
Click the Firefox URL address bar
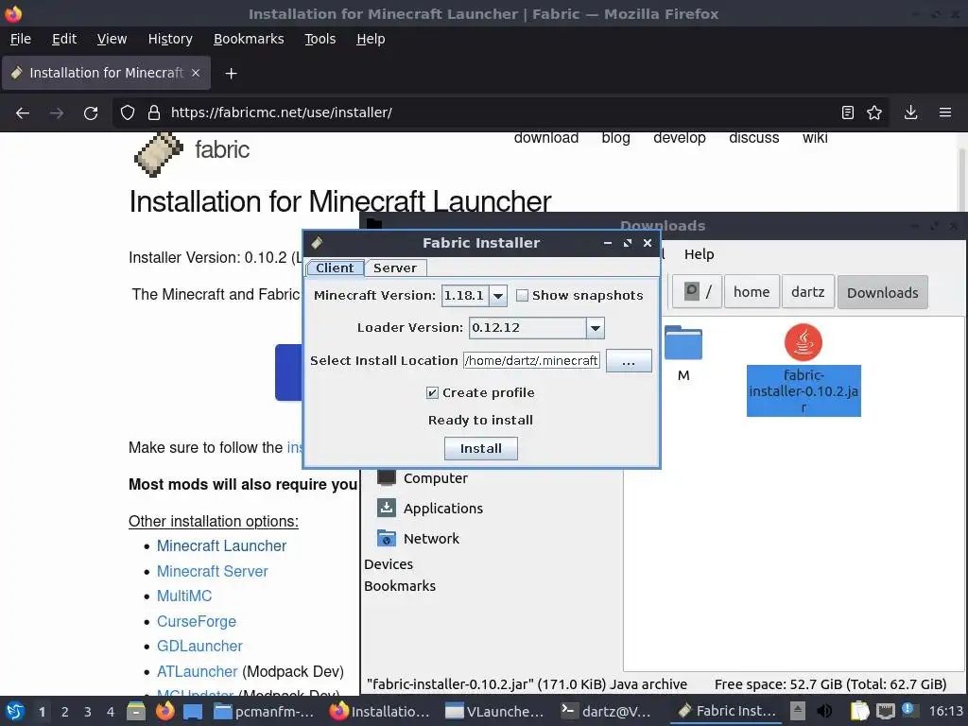[500, 112]
